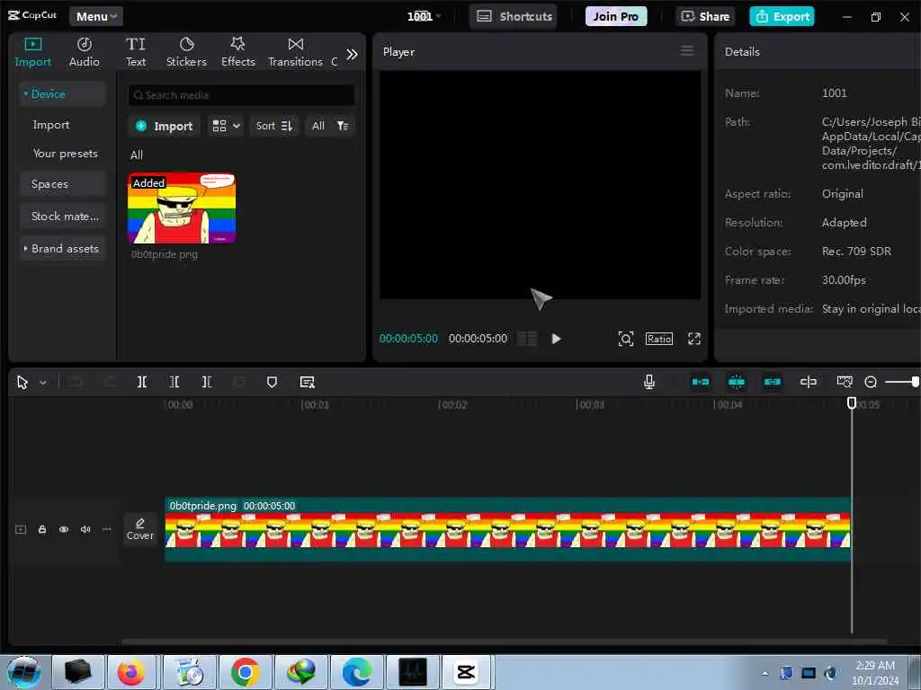The width and height of the screenshot is (921, 690).
Task: Click the Delete right icon
Action: click(x=207, y=383)
